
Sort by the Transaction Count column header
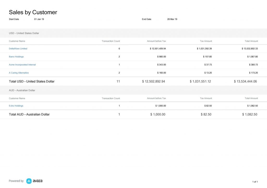[111, 41]
